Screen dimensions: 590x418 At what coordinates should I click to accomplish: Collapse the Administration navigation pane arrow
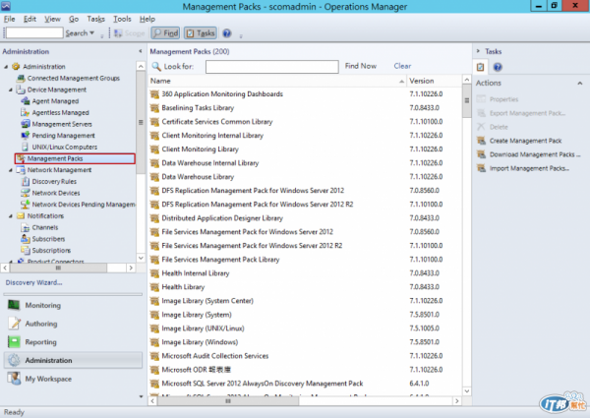141,51
